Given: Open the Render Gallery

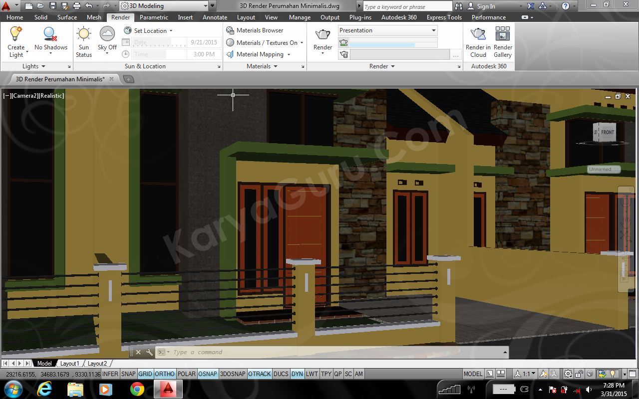Looking at the screenshot, I should (502, 34).
